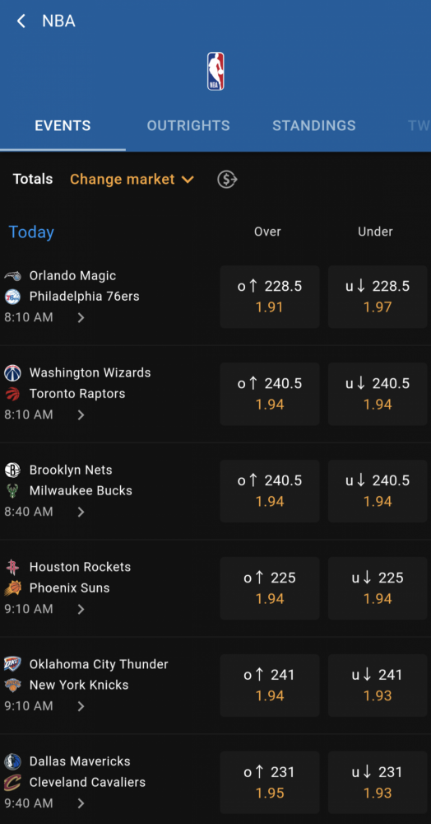Switch to the STANDINGS tab

coord(314,126)
